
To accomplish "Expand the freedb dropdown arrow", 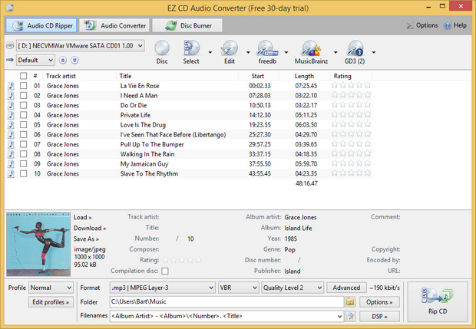I will [x=286, y=52].
